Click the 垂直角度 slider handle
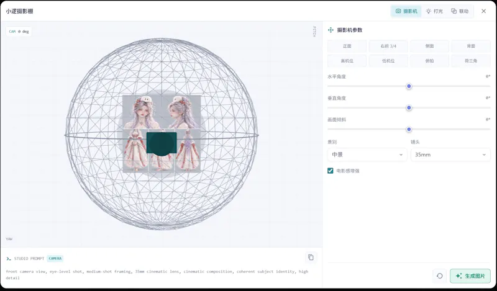 point(409,108)
